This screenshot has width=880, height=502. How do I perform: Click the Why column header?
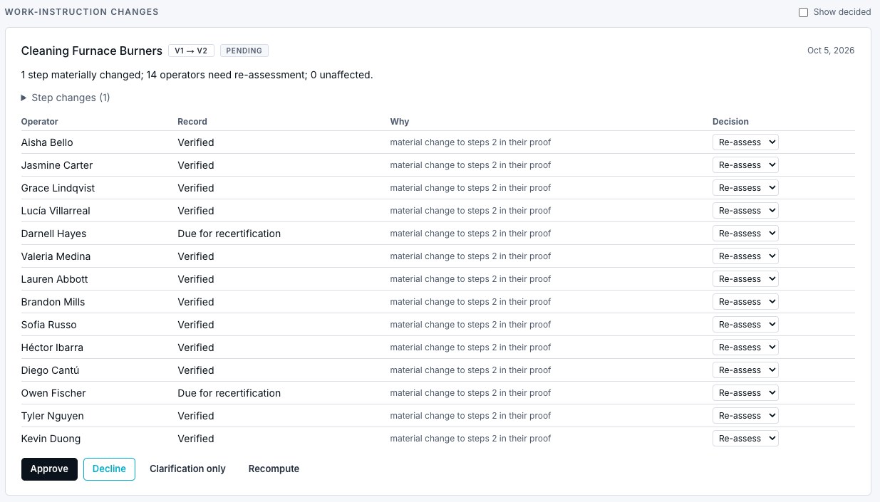click(400, 122)
